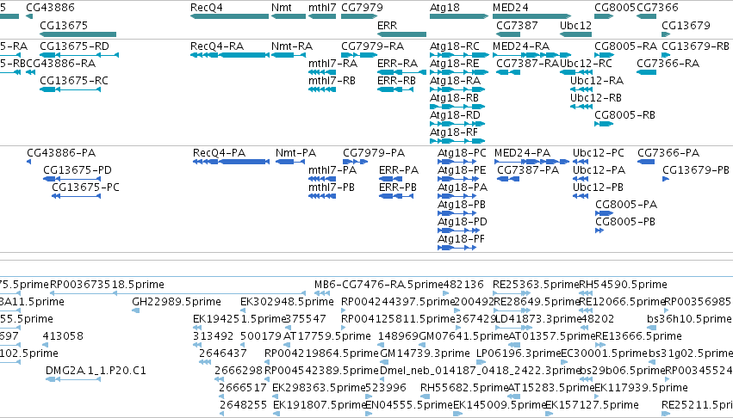733x418 pixels.
Task: Click protein CG43886-PA
Action: [x=29, y=162]
